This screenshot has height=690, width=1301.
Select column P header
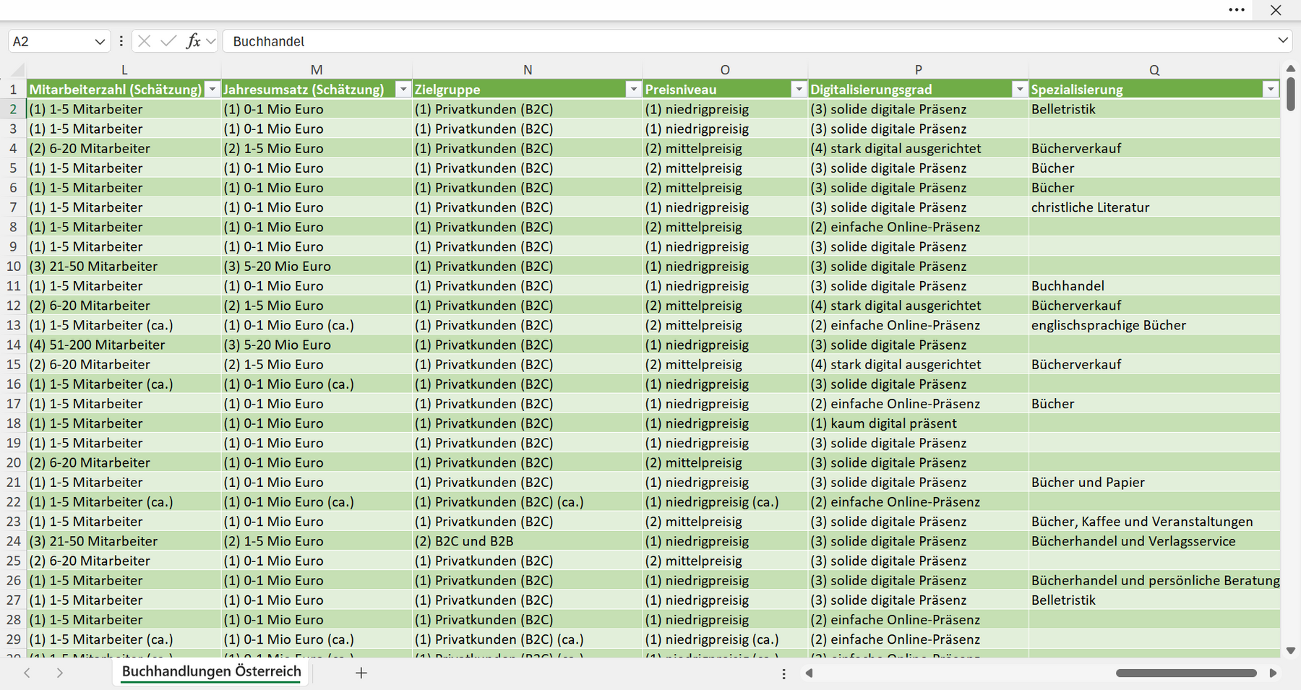click(918, 70)
